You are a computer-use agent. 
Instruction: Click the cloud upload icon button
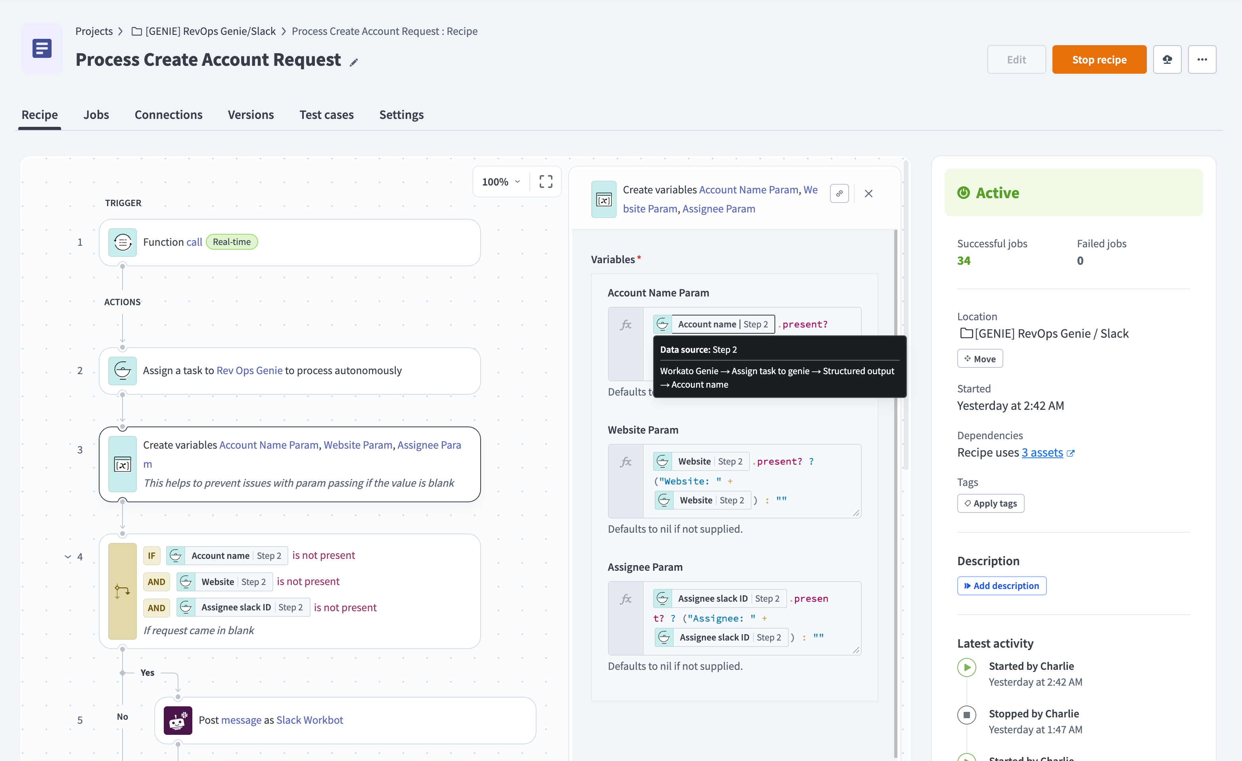point(1167,59)
